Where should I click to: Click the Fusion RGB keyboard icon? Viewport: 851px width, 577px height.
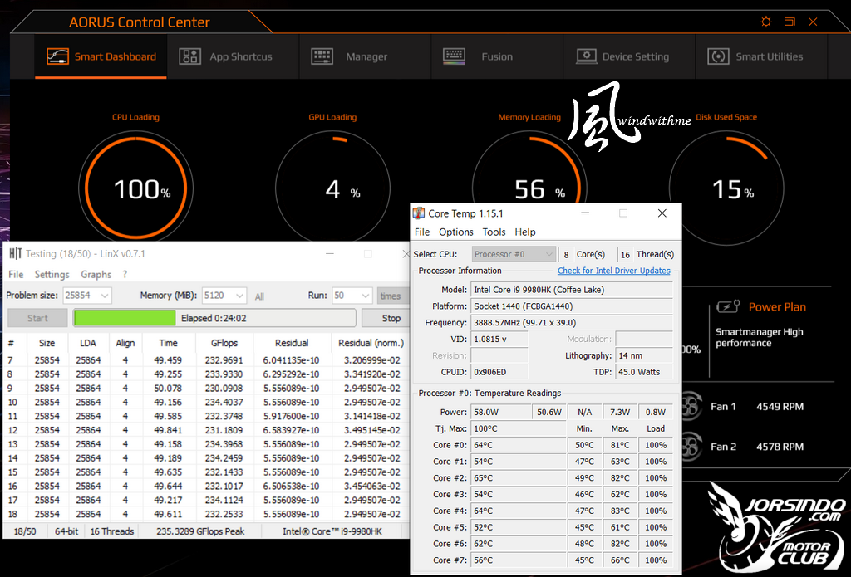pos(454,56)
